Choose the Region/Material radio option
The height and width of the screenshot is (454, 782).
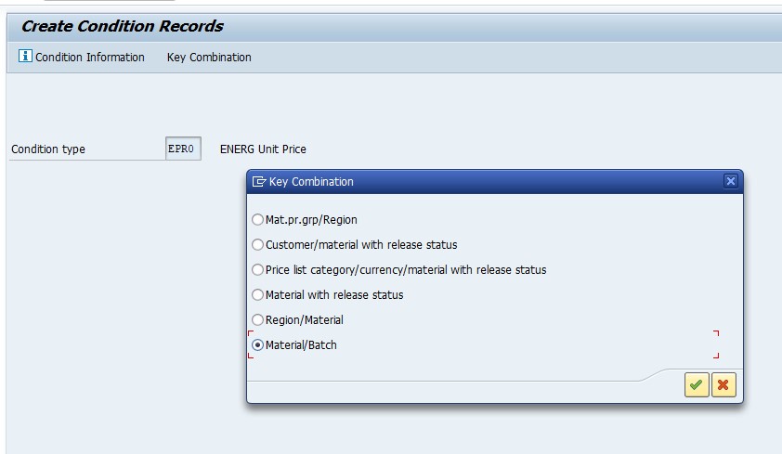(x=257, y=319)
